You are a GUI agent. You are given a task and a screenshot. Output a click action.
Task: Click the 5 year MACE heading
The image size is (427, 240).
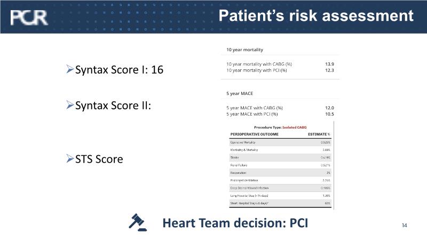(x=240, y=94)
